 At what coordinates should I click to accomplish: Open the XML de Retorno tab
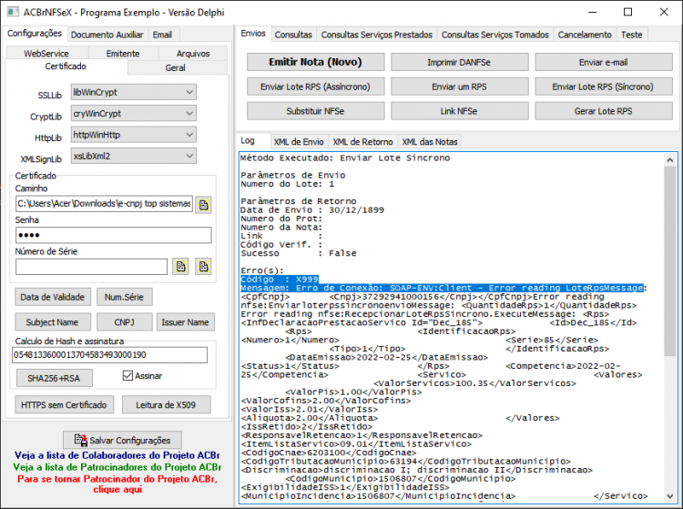(x=362, y=141)
